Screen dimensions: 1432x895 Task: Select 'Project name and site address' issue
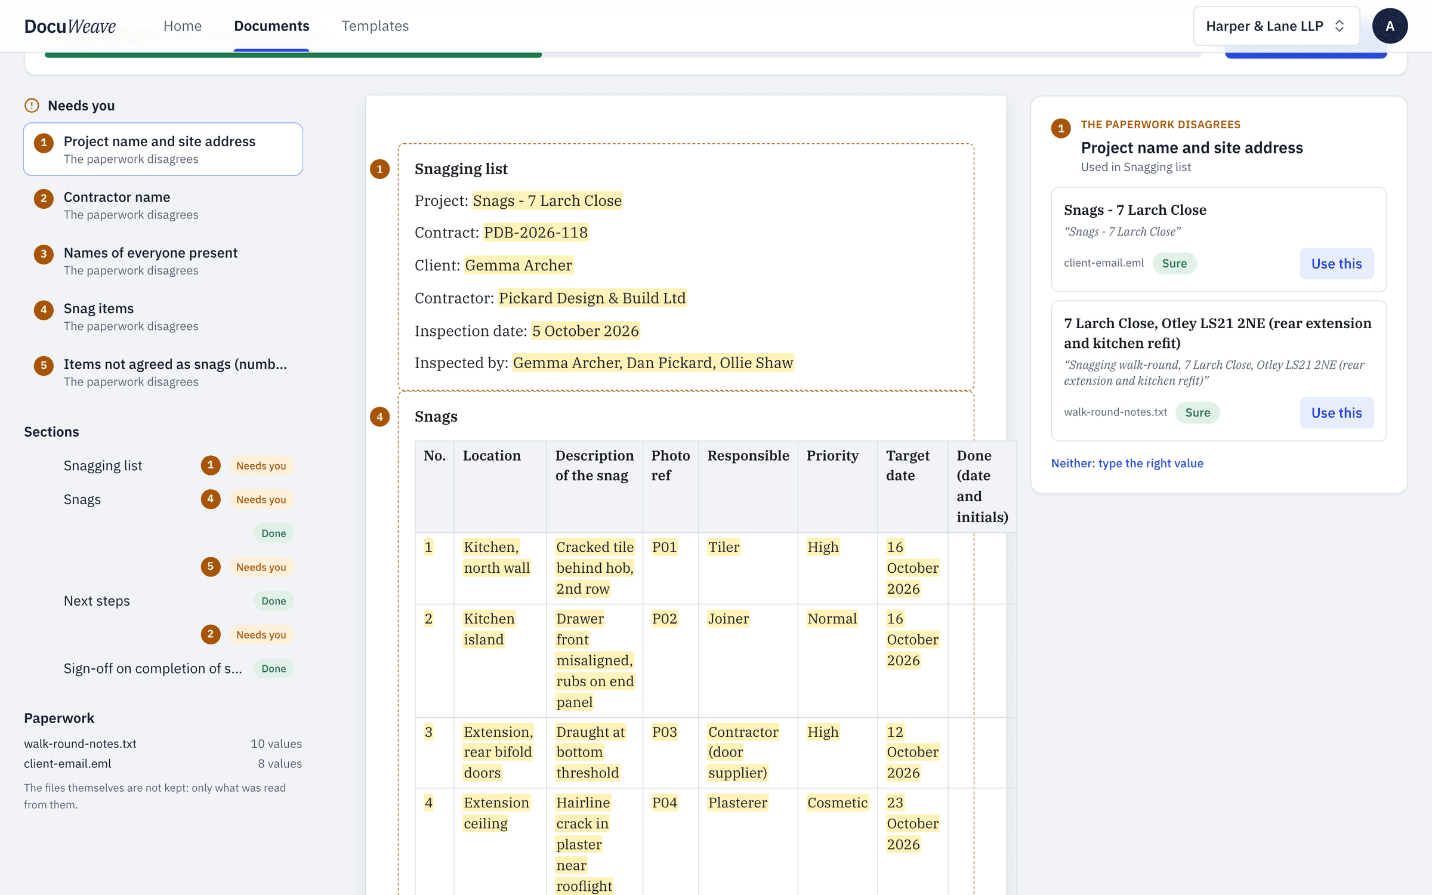click(163, 149)
